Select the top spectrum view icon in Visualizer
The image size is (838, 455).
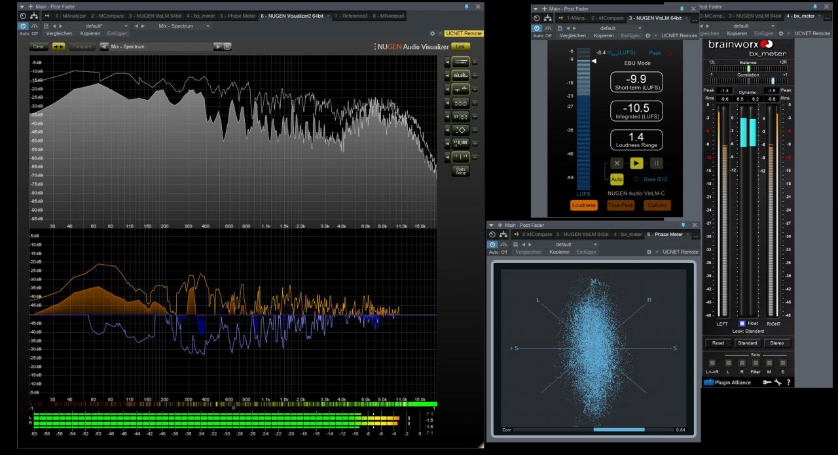(461, 62)
